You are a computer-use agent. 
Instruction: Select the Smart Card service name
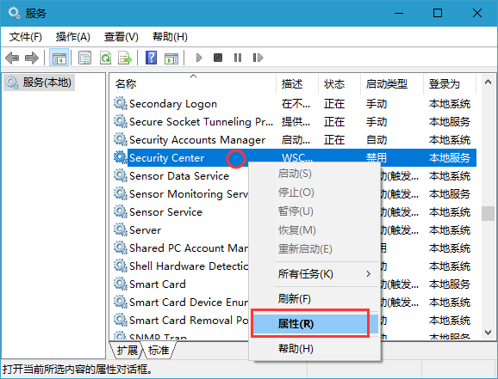pyautogui.click(x=157, y=284)
